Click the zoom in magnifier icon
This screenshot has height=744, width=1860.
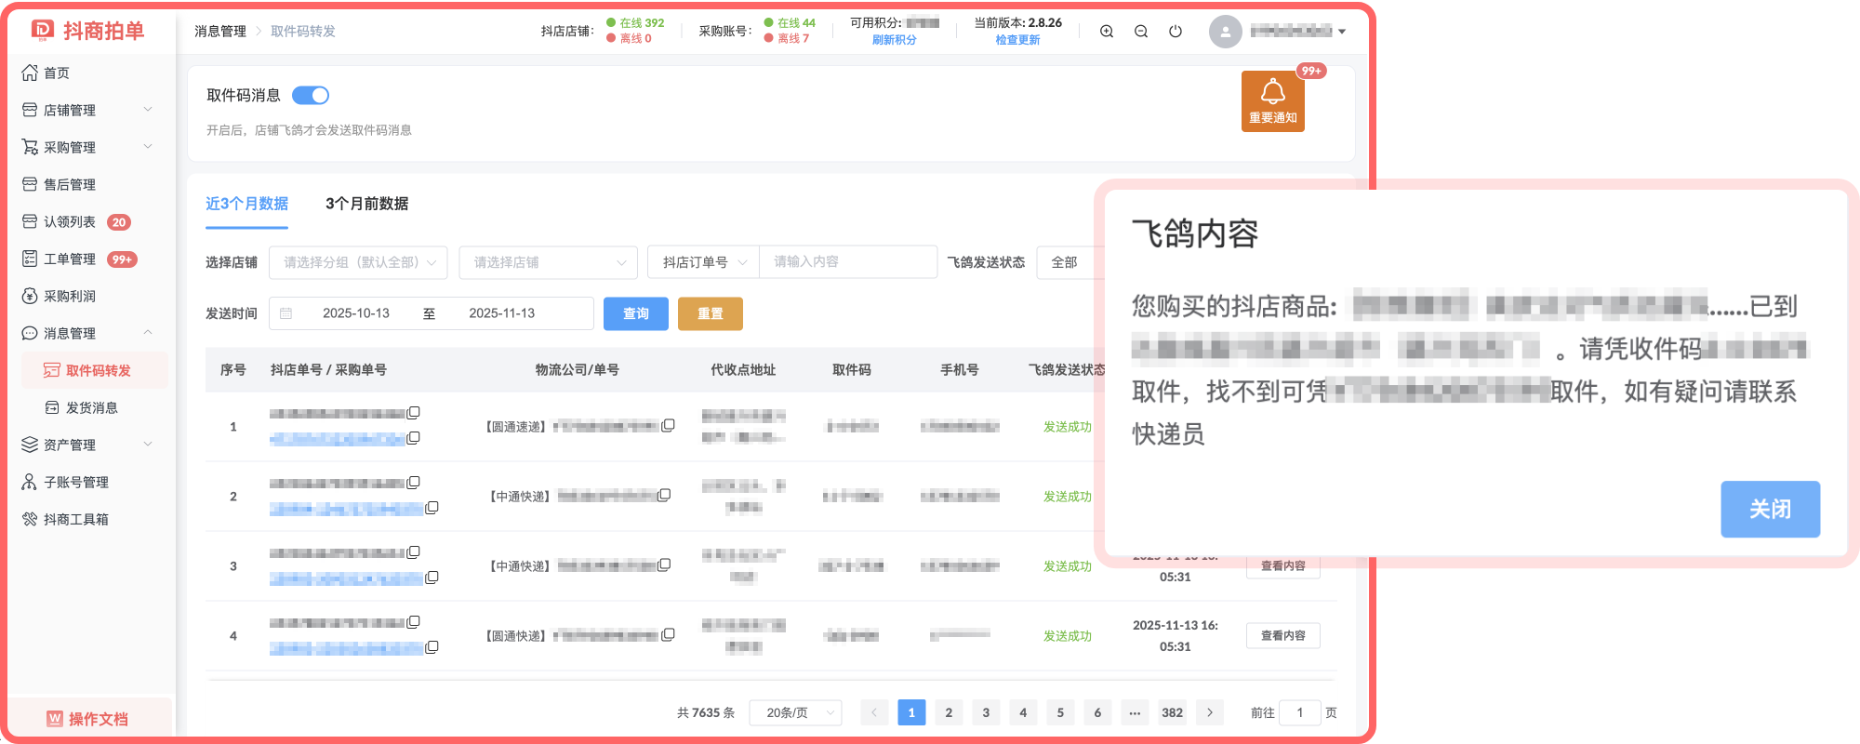pyautogui.click(x=1107, y=32)
